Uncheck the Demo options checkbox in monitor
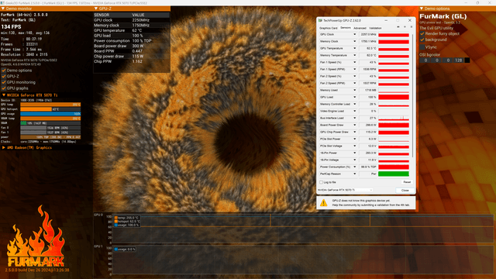The image size is (496, 279). point(4,71)
